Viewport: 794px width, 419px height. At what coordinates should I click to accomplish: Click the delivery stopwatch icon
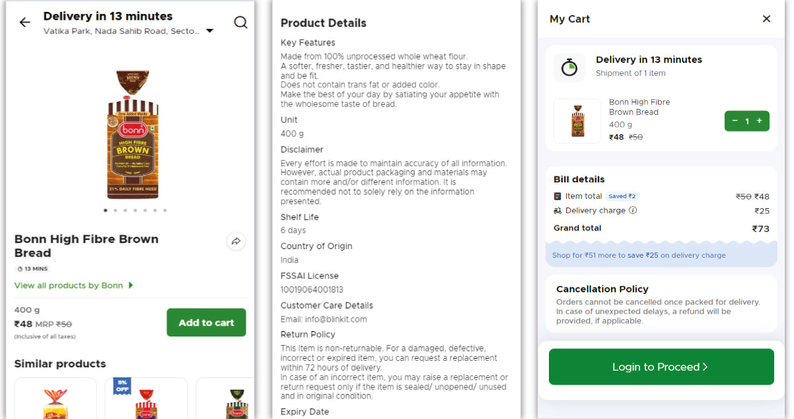[569, 67]
